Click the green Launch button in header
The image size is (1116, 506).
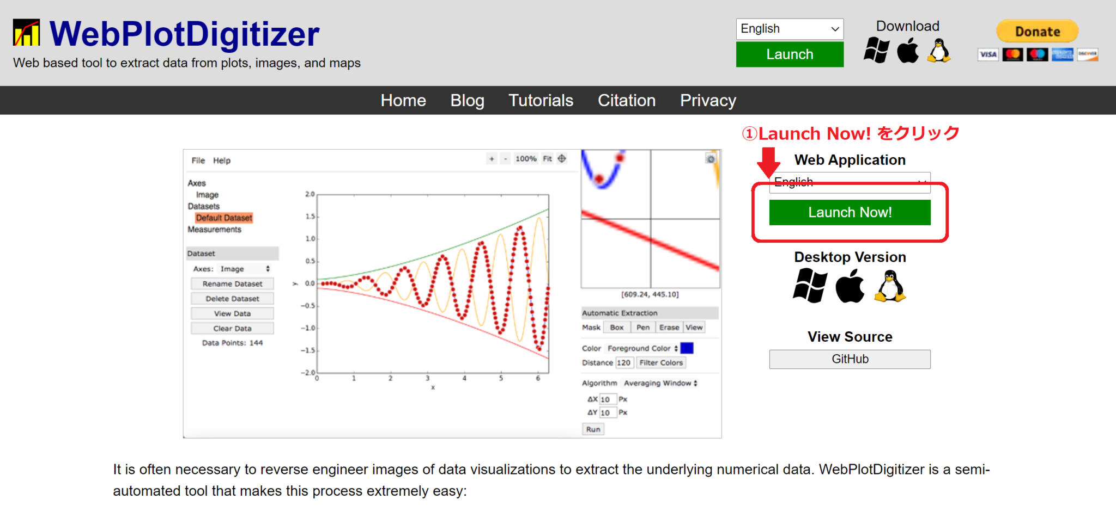point(790,54)
